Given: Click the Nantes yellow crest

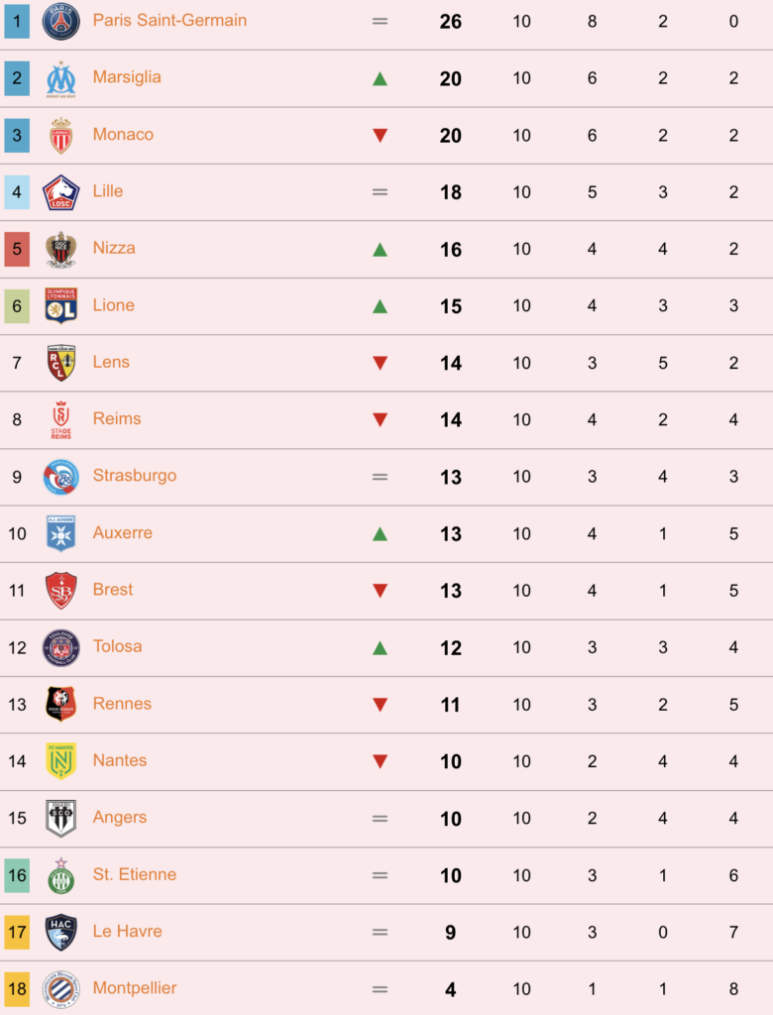Looking at the screenshot, I should click(60, 761).
